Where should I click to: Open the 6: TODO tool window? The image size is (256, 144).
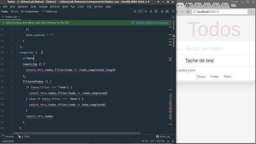pyautogui.click(x=24, y=137)
